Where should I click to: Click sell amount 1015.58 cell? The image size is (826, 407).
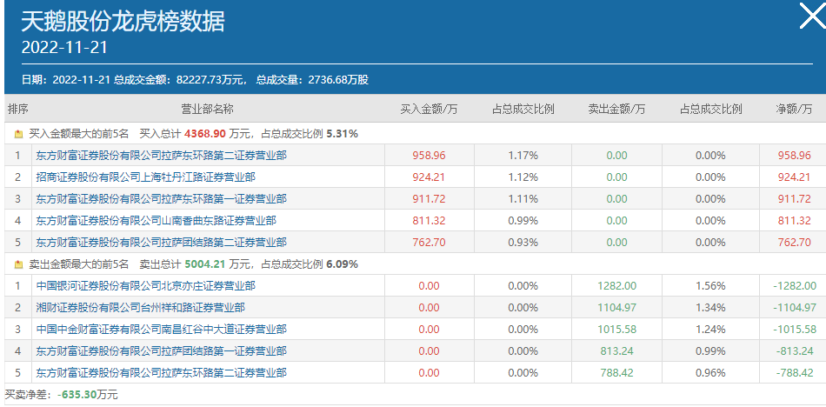[616, 330]
